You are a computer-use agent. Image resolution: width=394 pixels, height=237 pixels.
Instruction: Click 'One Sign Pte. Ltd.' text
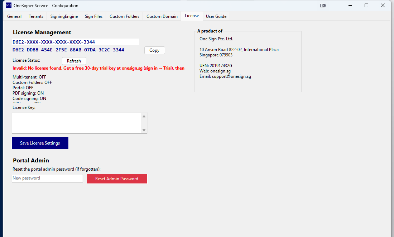coord(216,39)
